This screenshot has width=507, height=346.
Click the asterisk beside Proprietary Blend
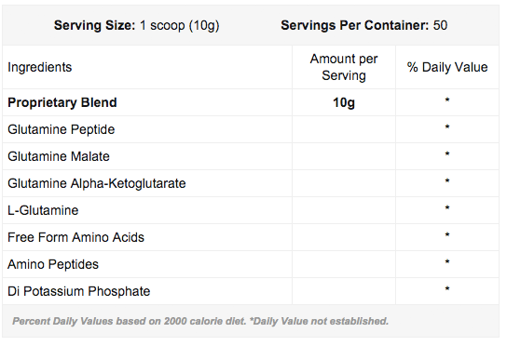pos(447,100)
